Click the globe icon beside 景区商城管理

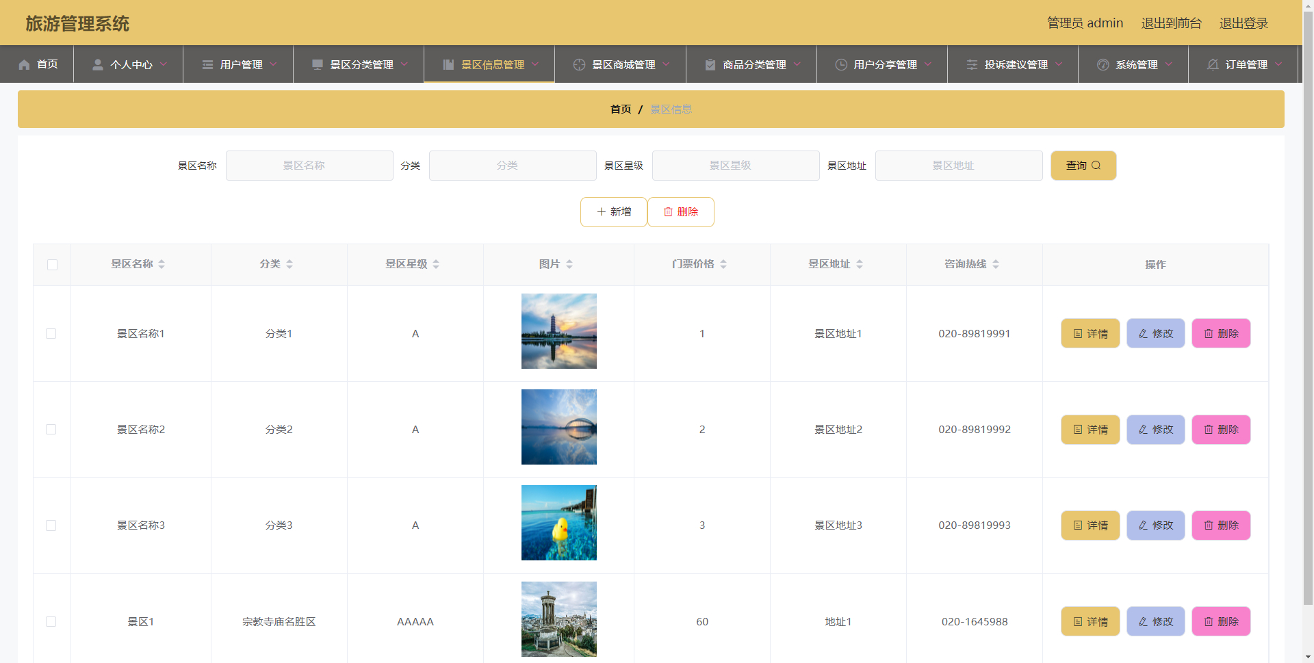click(579, 64)
